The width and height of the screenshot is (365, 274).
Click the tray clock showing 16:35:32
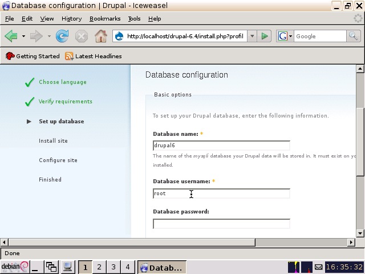point(344,267)
